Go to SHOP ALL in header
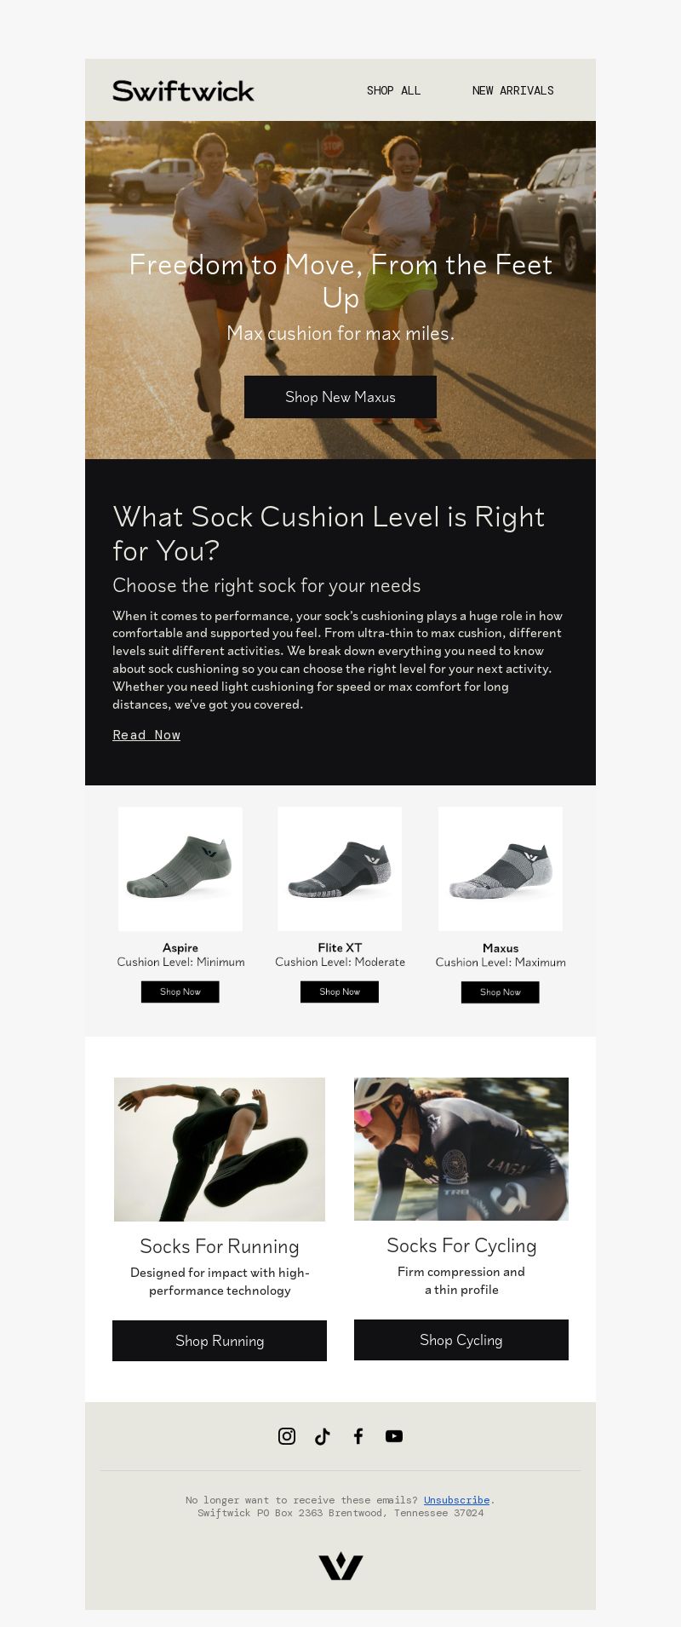Image resolution: width=681 pixels, height=1627 pixels. 393,90
